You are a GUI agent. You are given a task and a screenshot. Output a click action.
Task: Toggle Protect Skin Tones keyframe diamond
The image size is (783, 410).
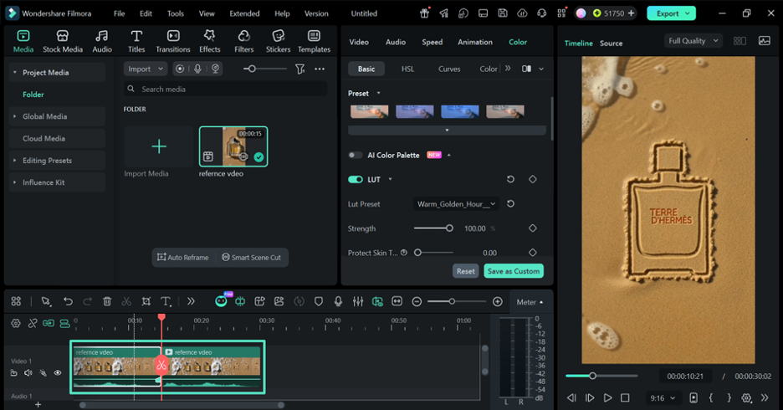coord(533,253)
